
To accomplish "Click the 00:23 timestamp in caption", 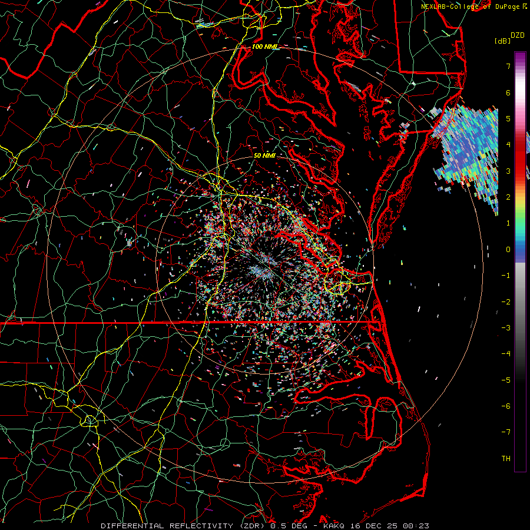I will [x=415, y=526].
